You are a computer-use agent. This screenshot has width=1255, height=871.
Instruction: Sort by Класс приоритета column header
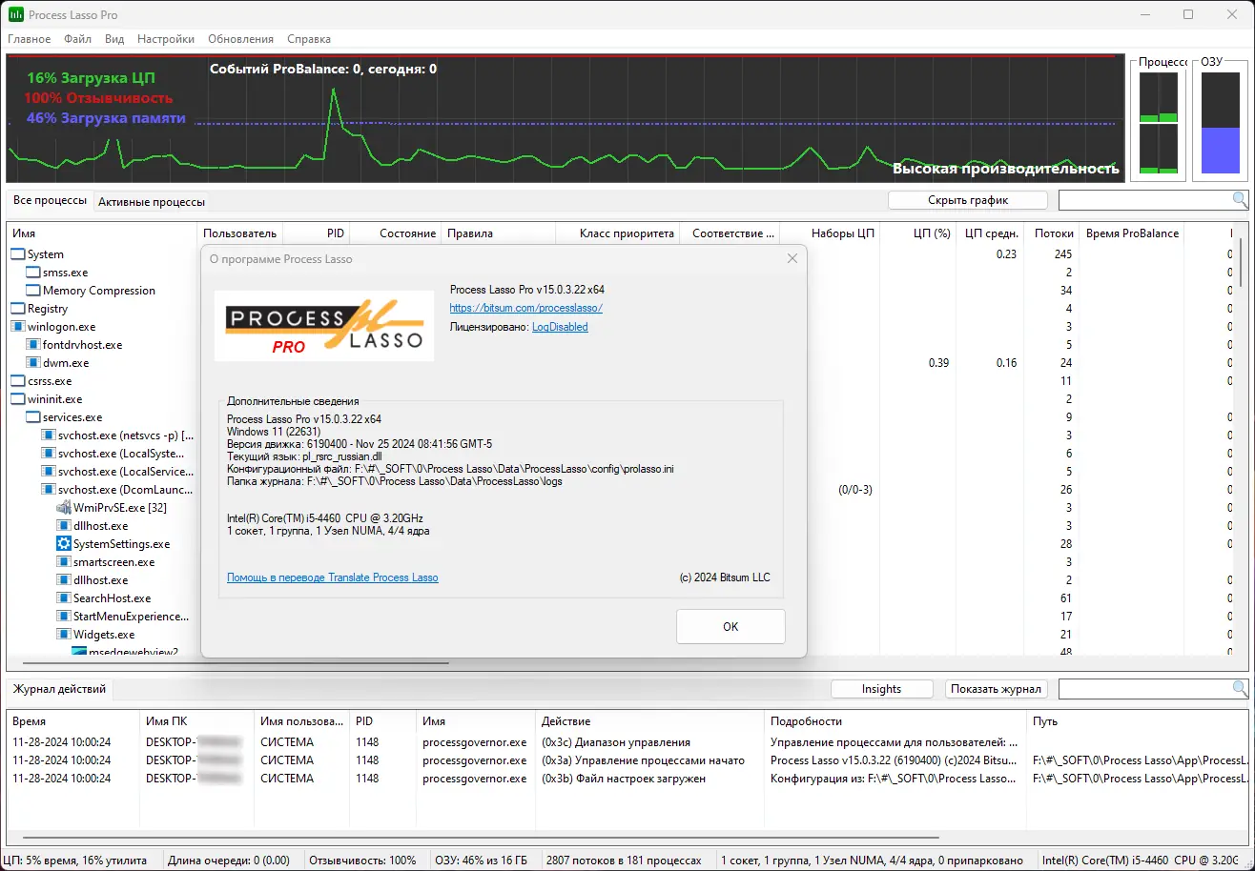[x=618, y=233]
